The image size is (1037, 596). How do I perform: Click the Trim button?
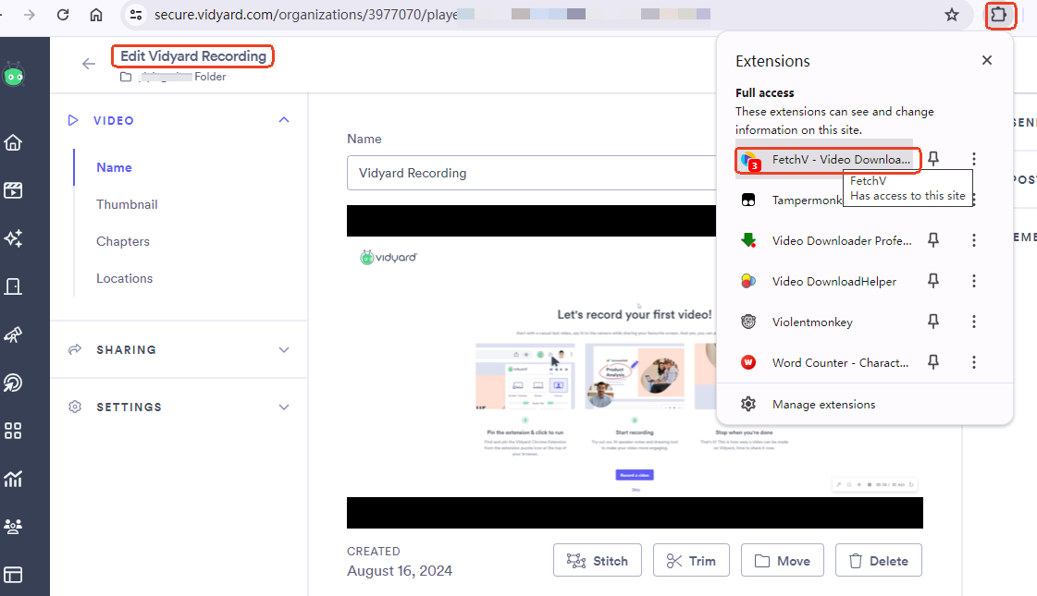(x=691, y=561)
